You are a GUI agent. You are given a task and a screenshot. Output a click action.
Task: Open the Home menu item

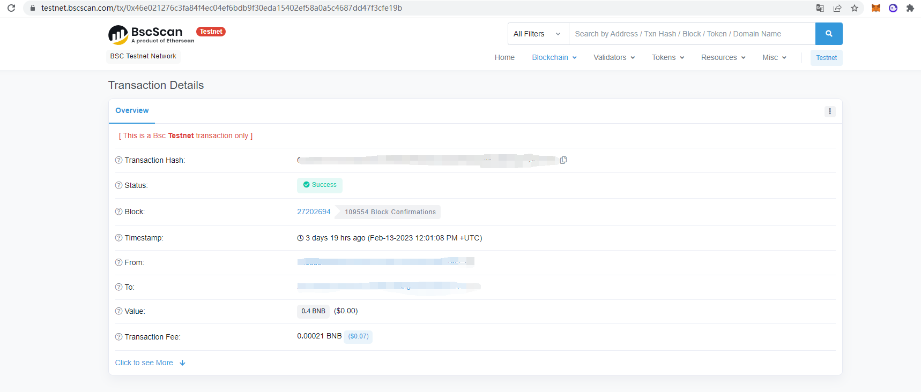pos(504,57)
